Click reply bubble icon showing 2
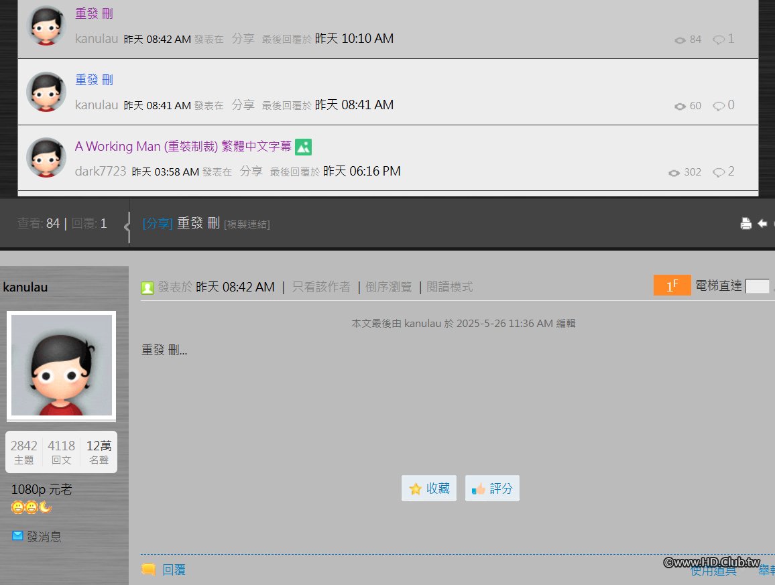The height and width of the screenshot is (585, 775). [x=719, y=172]
